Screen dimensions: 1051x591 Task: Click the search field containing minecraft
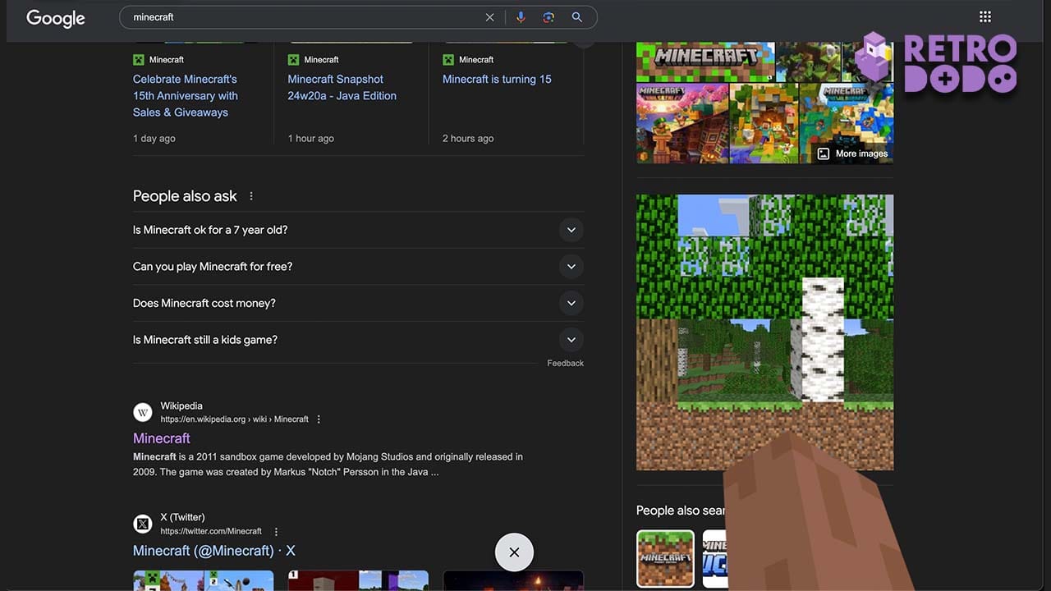tap(358, 17)
